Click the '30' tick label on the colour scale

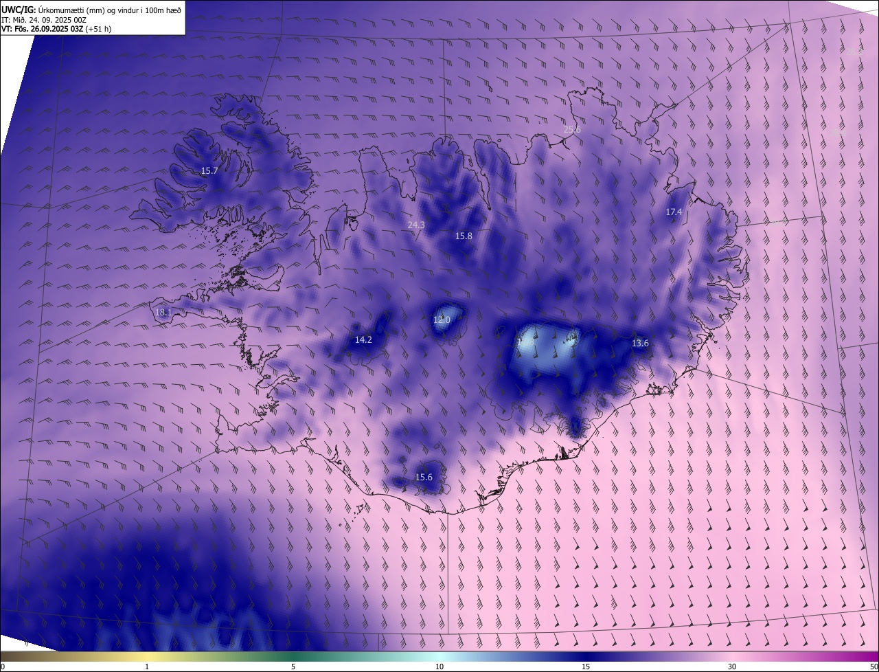pyautogui.click(x=732, y=667)
